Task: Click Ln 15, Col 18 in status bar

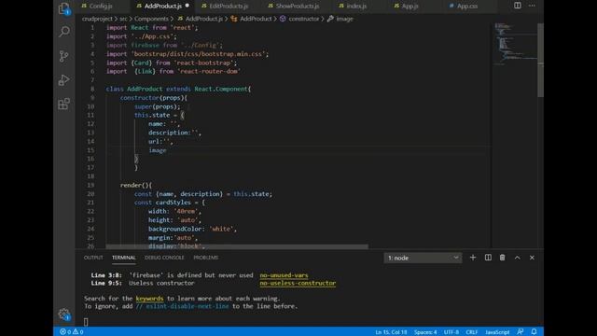Action: click(x=391, y=332)
